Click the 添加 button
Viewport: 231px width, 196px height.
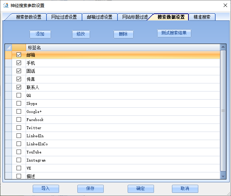click(x=40, y=34)
